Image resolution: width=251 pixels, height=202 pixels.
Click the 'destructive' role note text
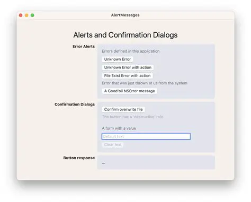pyautogui.click(x=132, y=117)
